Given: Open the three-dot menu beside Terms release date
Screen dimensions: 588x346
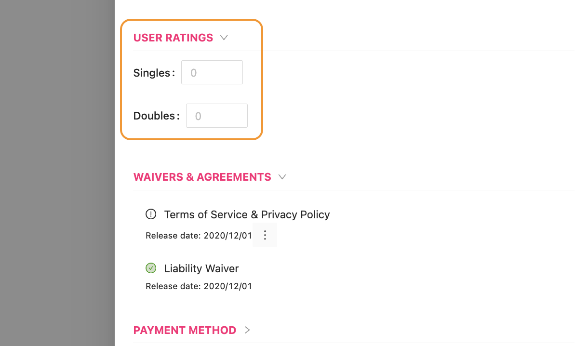Looking at the screenshot, I should click(x=265, y=235).
